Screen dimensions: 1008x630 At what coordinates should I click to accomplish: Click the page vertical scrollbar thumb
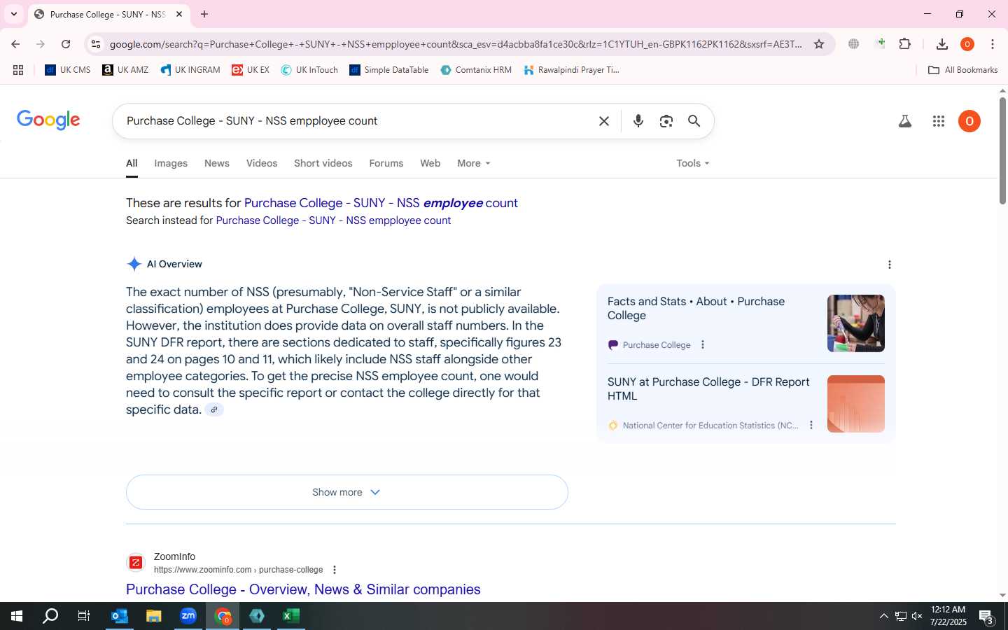click(1002, 150)
